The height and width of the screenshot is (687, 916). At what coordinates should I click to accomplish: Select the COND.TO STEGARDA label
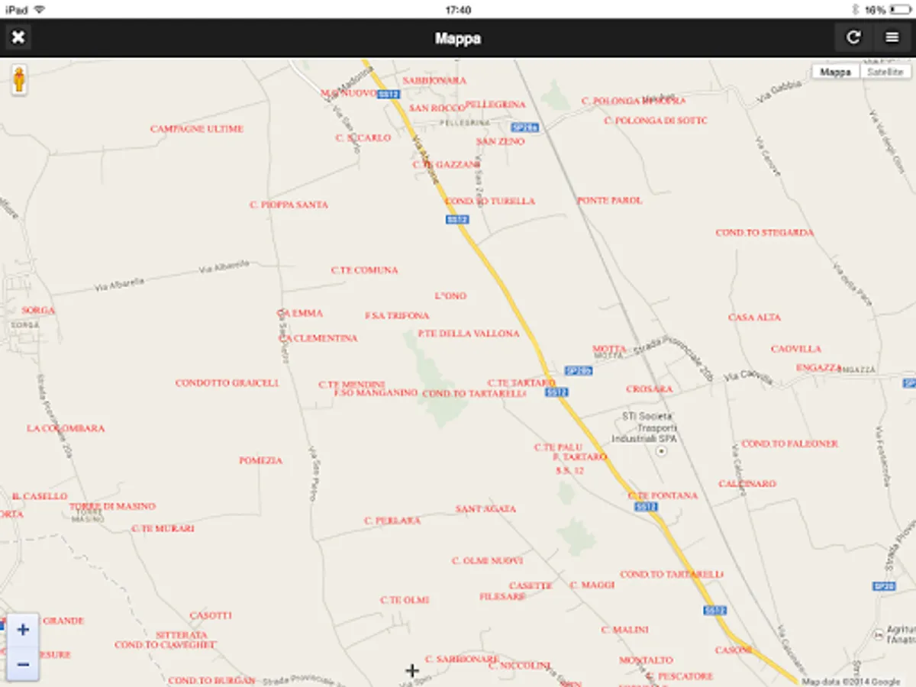(765, 233)
